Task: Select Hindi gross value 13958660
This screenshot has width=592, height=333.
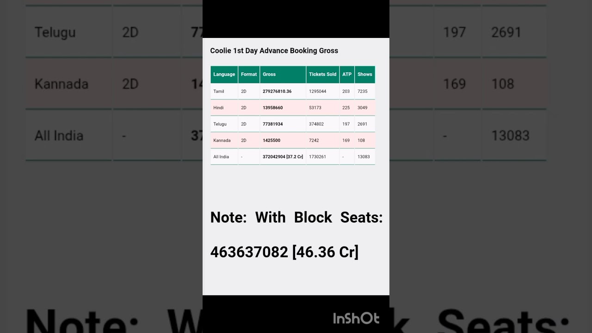Action: tap(273, 108)
